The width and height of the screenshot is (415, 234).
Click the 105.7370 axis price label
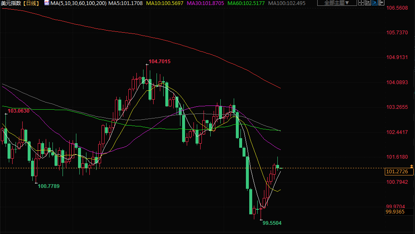397,33
